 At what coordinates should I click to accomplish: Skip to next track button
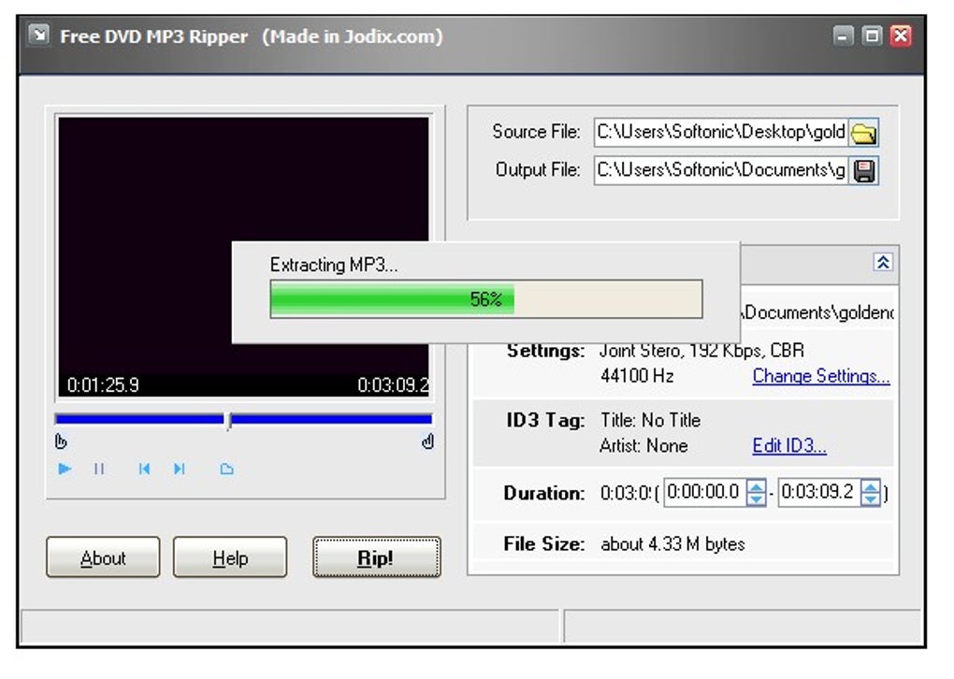(x=179, y=469)
